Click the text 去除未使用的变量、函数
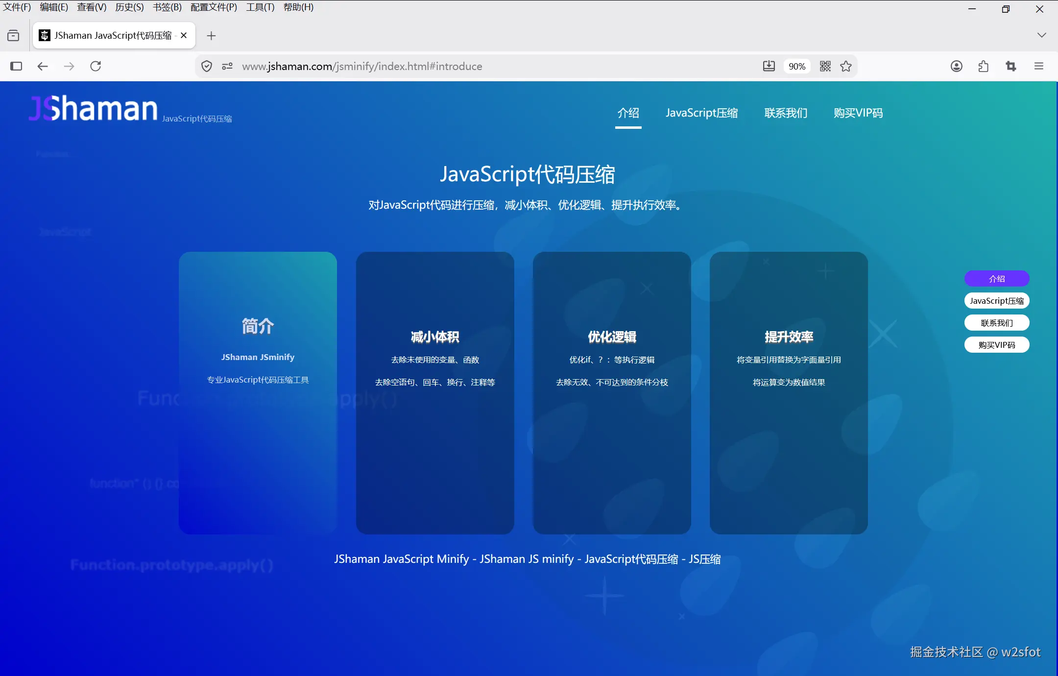Viewport: 1058px width, 676px height. (x=435, y=360)
